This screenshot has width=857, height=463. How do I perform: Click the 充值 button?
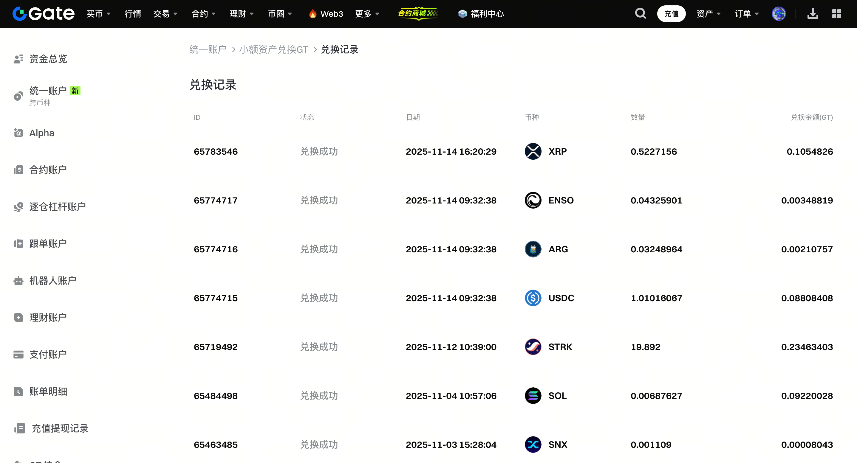coord(671,14)
